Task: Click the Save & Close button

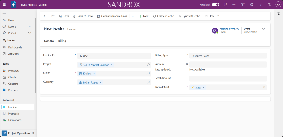Action: pos(83,16)
